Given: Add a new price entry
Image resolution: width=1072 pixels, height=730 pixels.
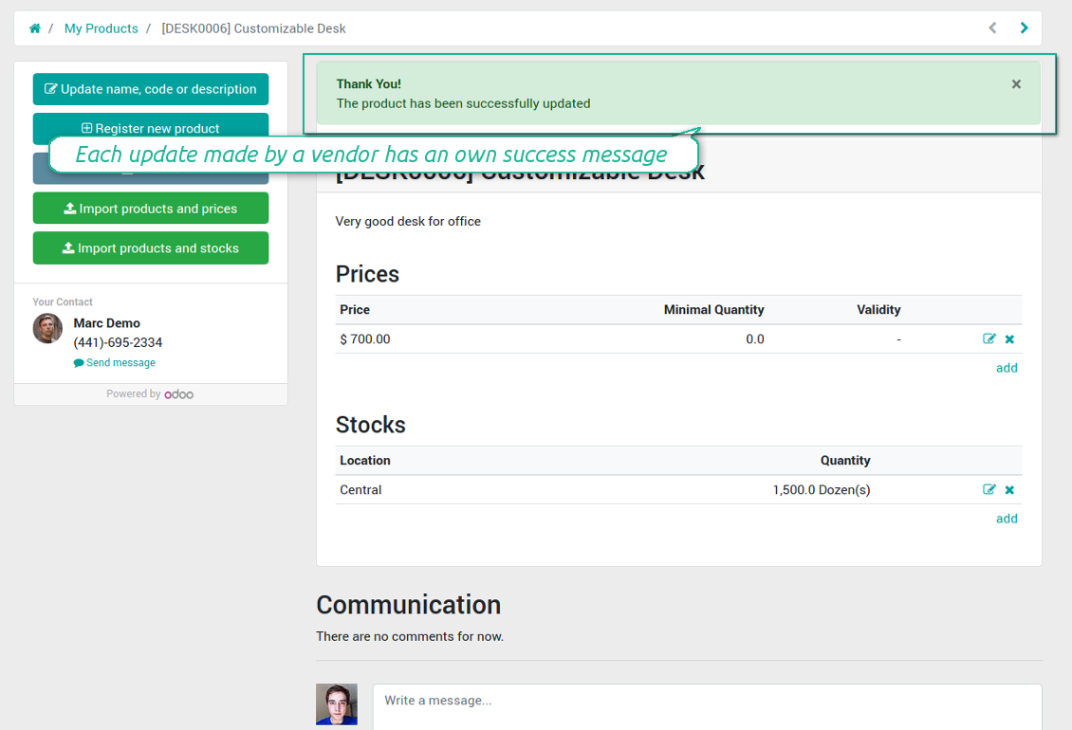Looking at the screenshot, I should point(1007,368).
